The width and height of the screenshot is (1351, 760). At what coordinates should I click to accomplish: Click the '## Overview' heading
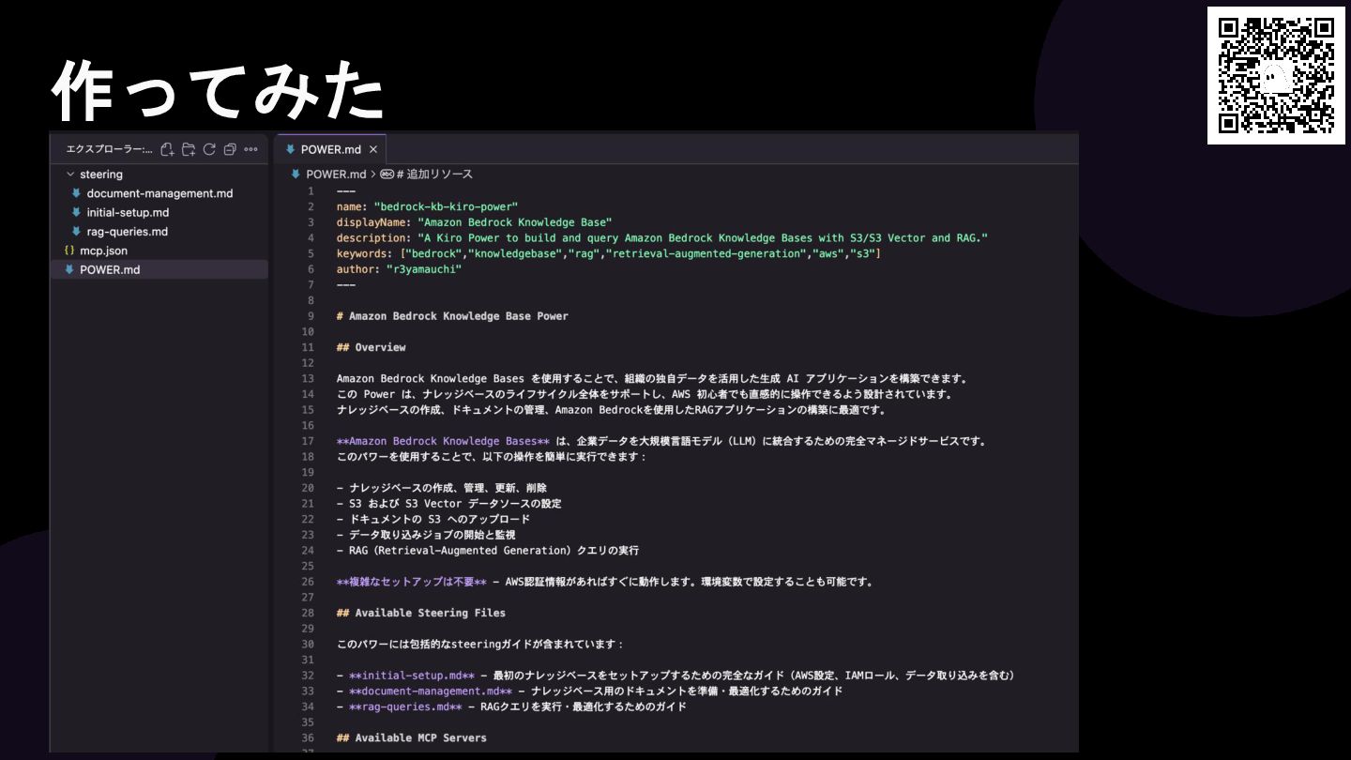[371, 347]
